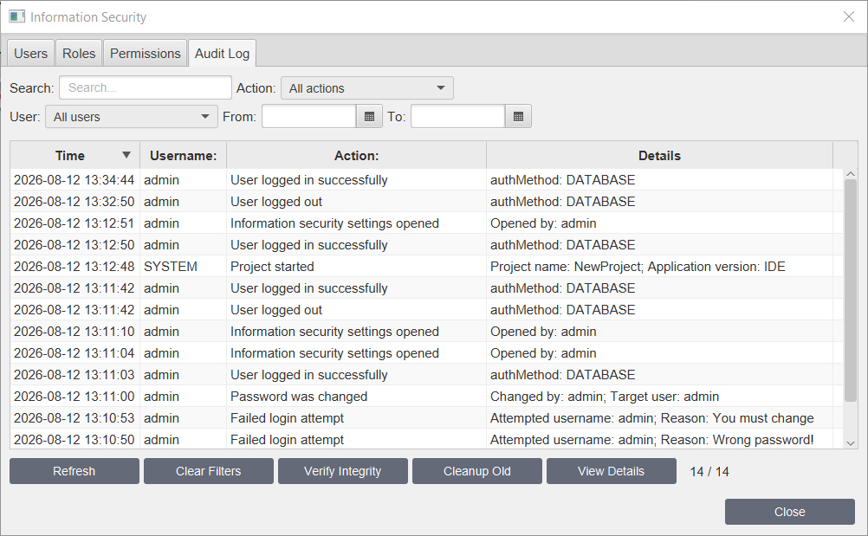Select the Audit Log tab
Screen dimensions: 868x536
[222, 54]
